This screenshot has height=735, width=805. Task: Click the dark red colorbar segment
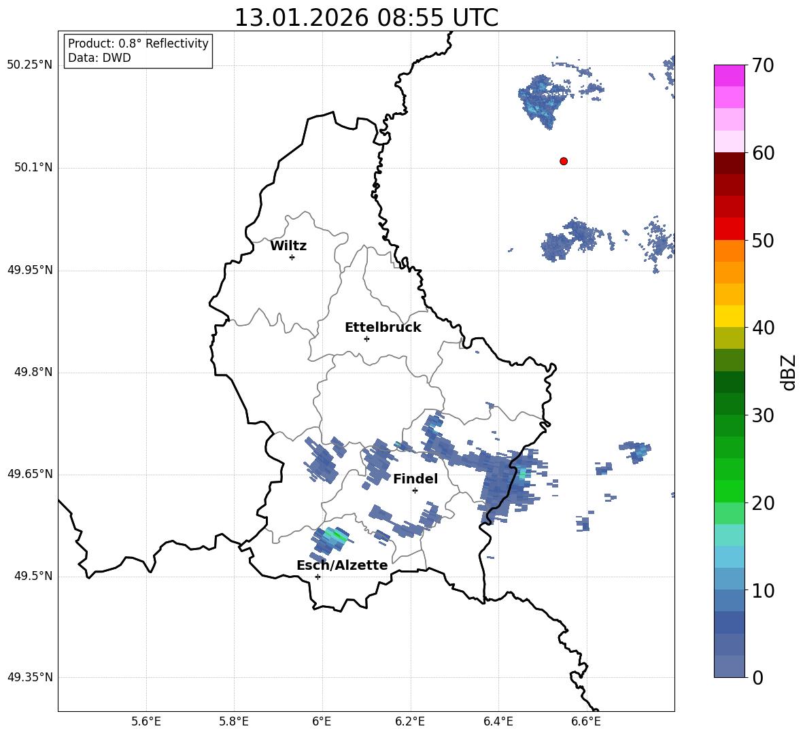click(730, 163)
